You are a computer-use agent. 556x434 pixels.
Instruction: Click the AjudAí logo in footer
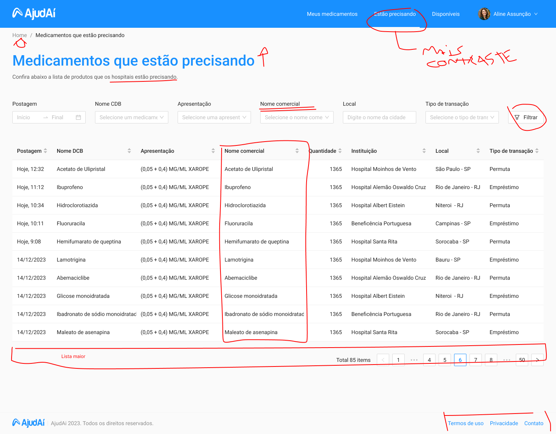[29, 423]
